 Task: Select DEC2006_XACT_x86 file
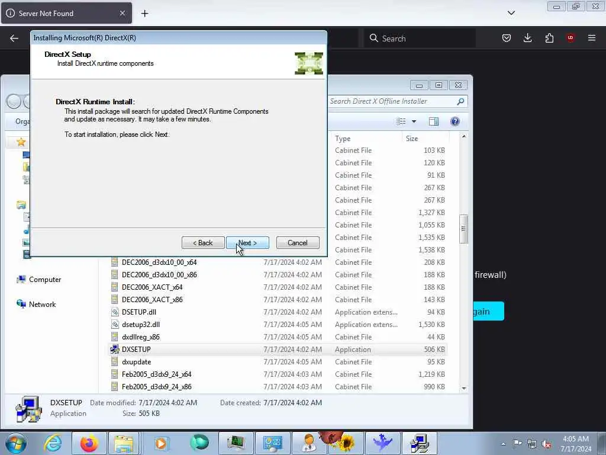point(278,299)
